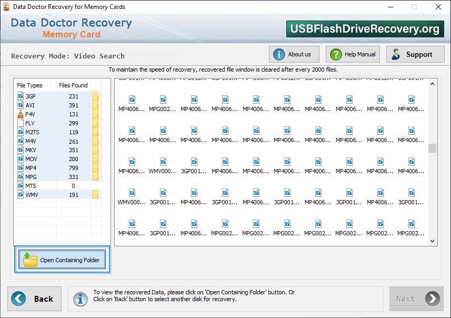Open yellow folder icon in MP4 row
Viewport: 451px width, 318px height.
95,167
